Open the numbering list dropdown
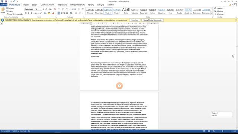The height and width of the screenshot is (134, 238). coord(65,9)
